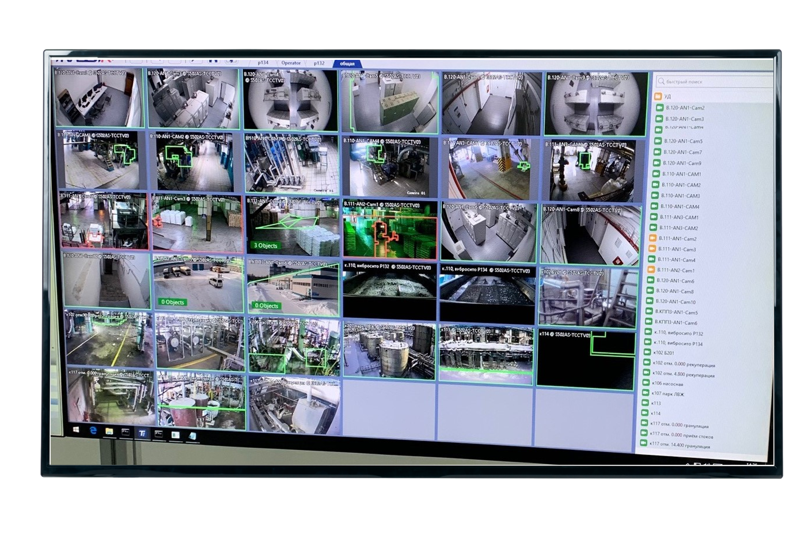Select к.110, вибросито P134 list entry

(678, 344)
